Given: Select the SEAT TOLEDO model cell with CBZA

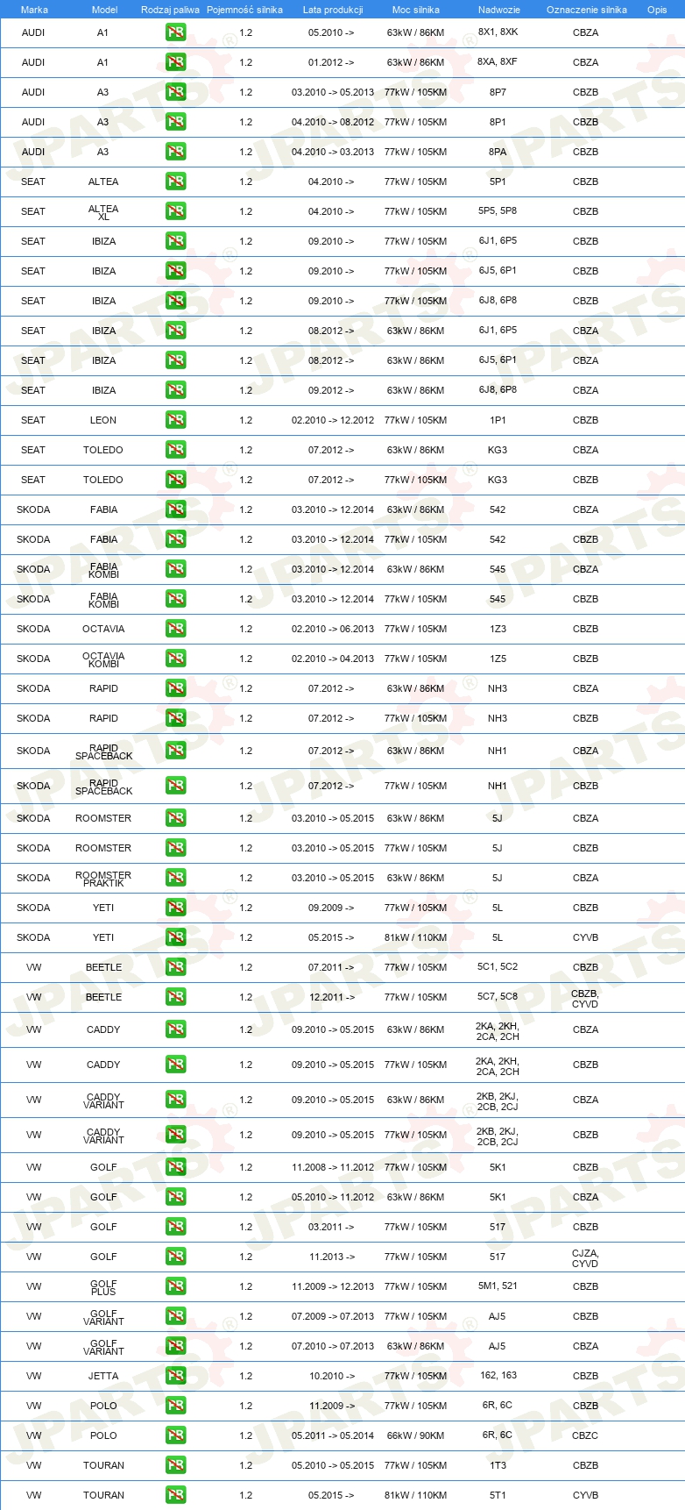Looking at the screenshot, I should [103, 450].
